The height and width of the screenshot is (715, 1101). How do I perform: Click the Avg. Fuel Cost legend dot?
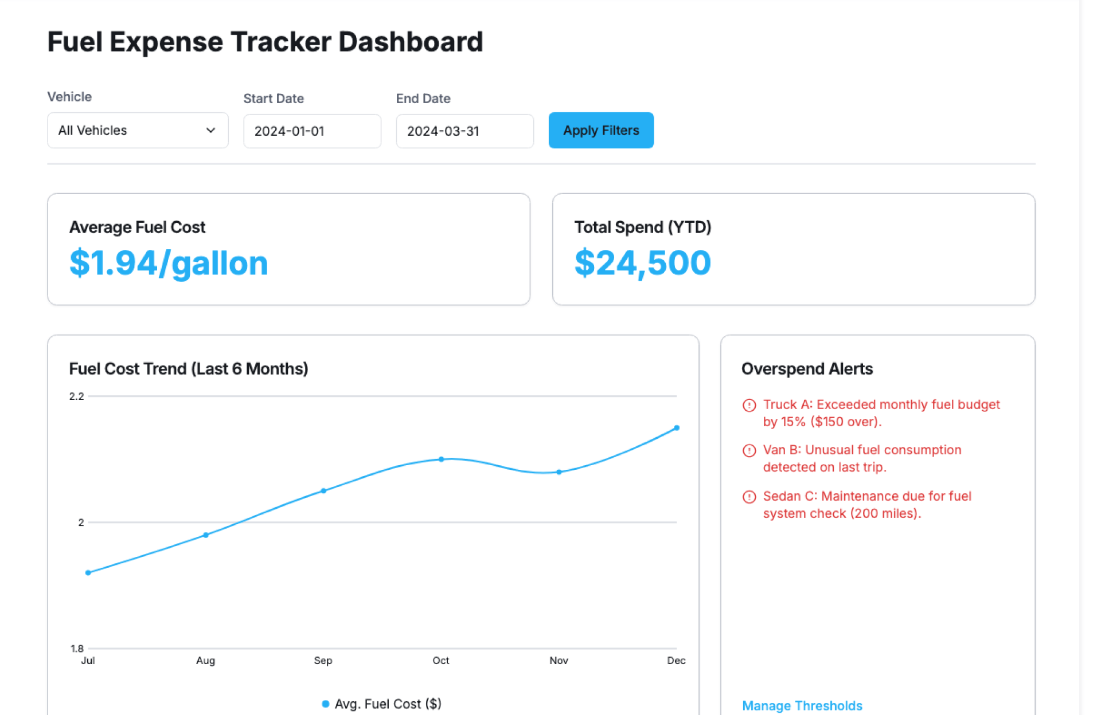click(325, 704)
